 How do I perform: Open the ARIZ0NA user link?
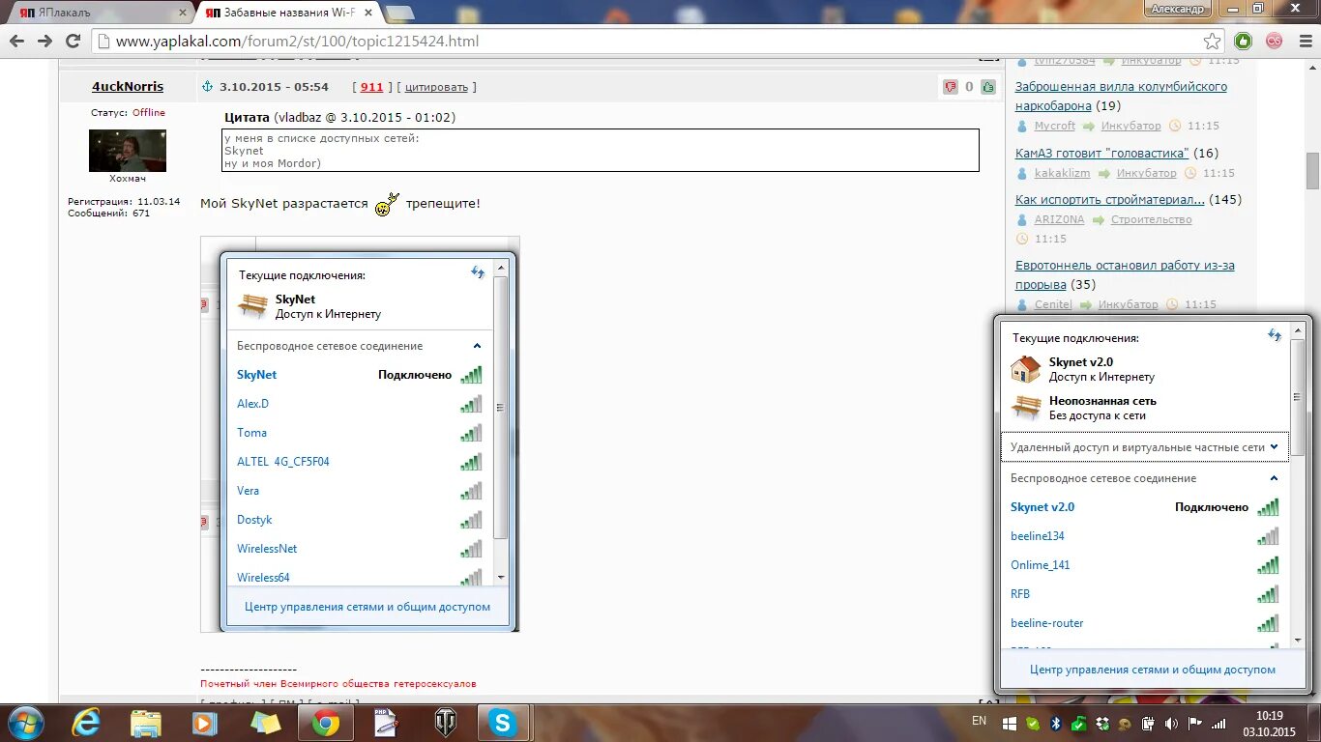coord(1059,219)
